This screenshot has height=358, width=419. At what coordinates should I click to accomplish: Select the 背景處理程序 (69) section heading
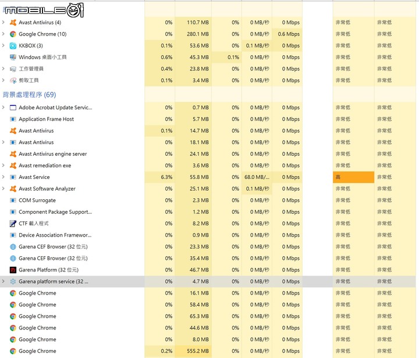click(30, 95)
